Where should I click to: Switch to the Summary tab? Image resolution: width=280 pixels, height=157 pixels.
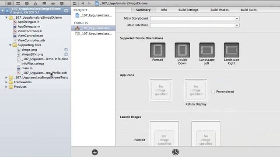point(143,10)
